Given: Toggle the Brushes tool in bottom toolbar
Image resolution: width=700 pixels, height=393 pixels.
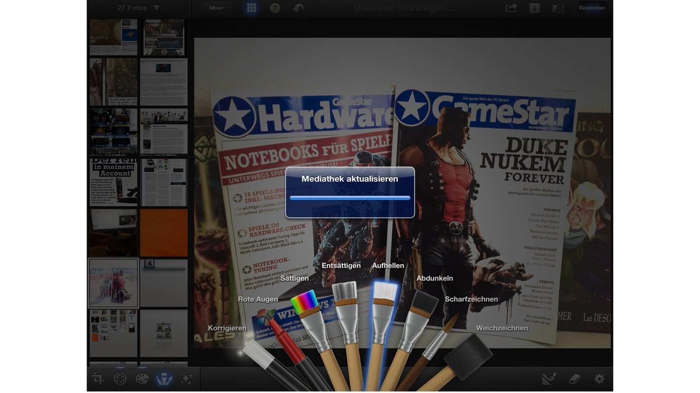Looking at the screenshot, I should 164,379.
